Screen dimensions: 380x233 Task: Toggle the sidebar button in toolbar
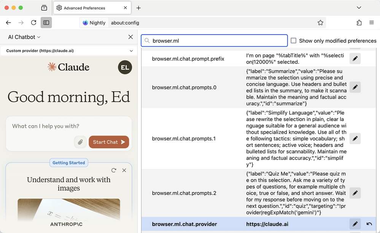click(46, 23)
